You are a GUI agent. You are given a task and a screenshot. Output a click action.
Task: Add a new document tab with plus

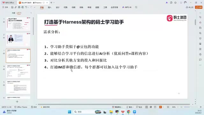click(51, 3)
